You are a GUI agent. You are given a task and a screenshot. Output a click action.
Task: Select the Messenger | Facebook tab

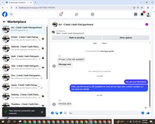[x=19, y=2]
